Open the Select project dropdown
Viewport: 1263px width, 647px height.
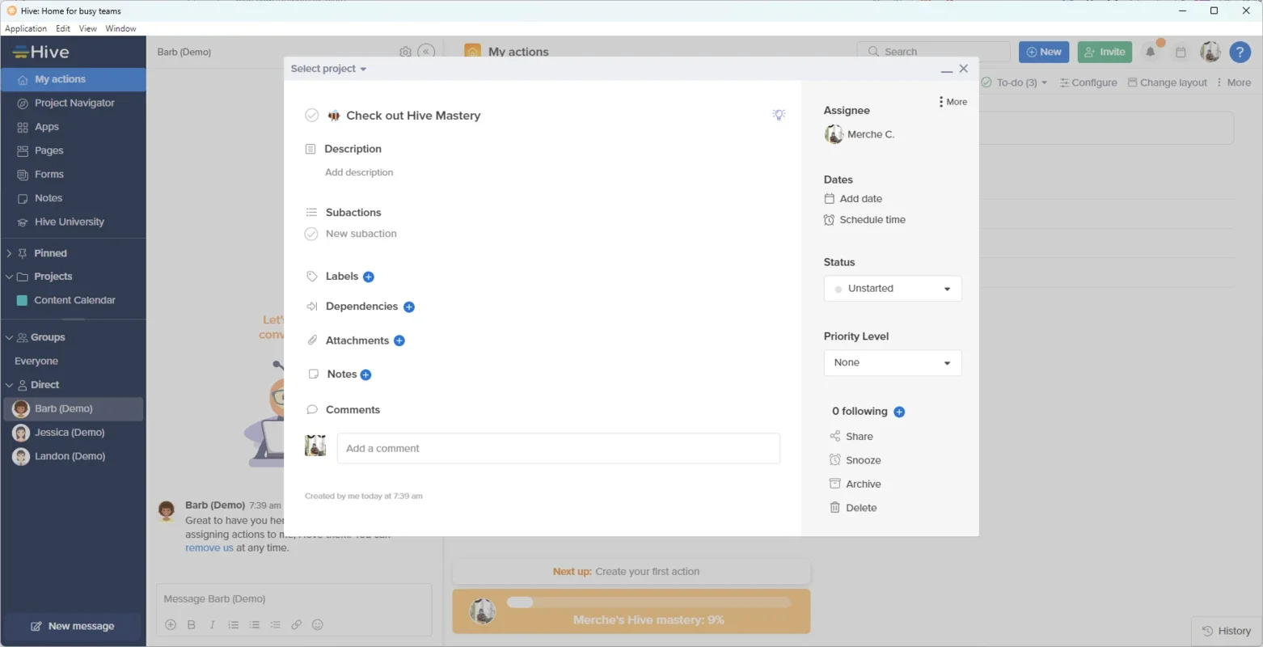click(328, 69)
